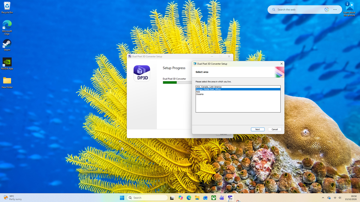Open the Recycle Bin desktop icon

[x=7, y=8]
